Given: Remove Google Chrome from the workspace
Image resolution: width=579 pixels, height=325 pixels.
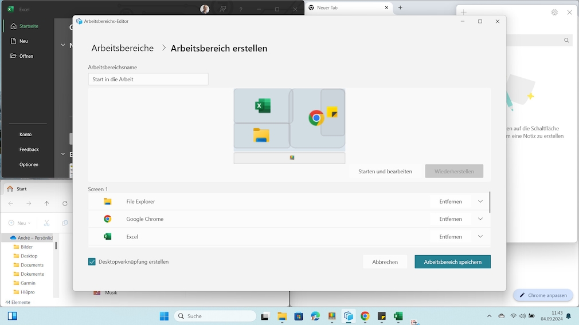Looking at the screenshot, I should (x=451, y=219).
